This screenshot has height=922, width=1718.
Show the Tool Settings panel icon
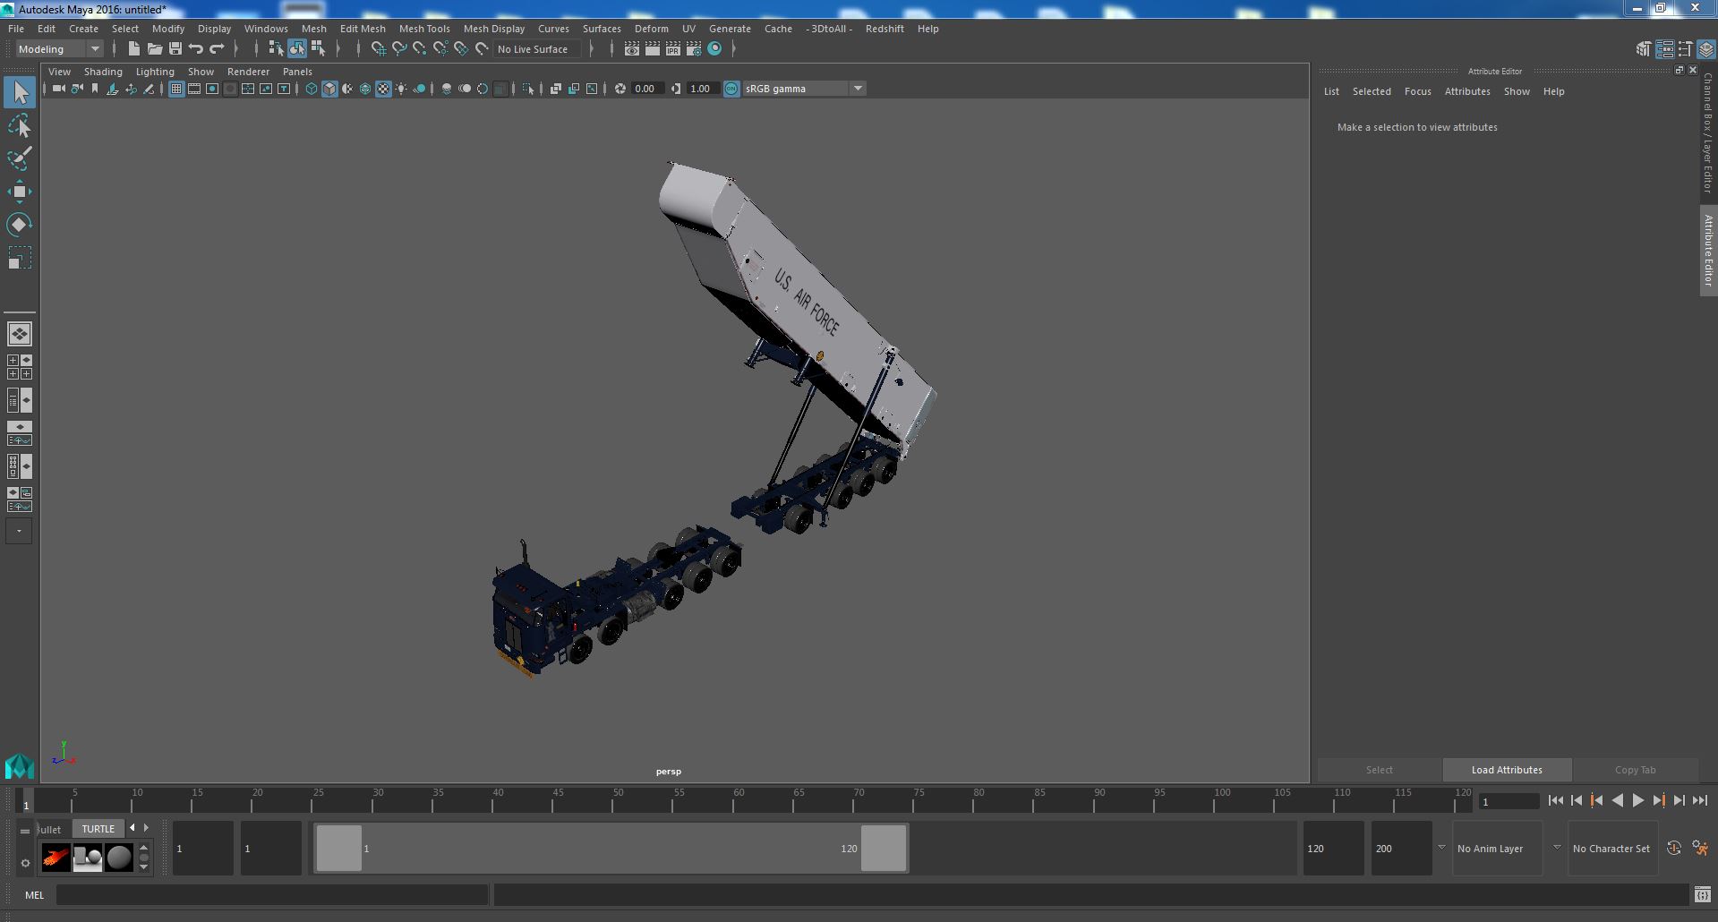coord(1685,49)
